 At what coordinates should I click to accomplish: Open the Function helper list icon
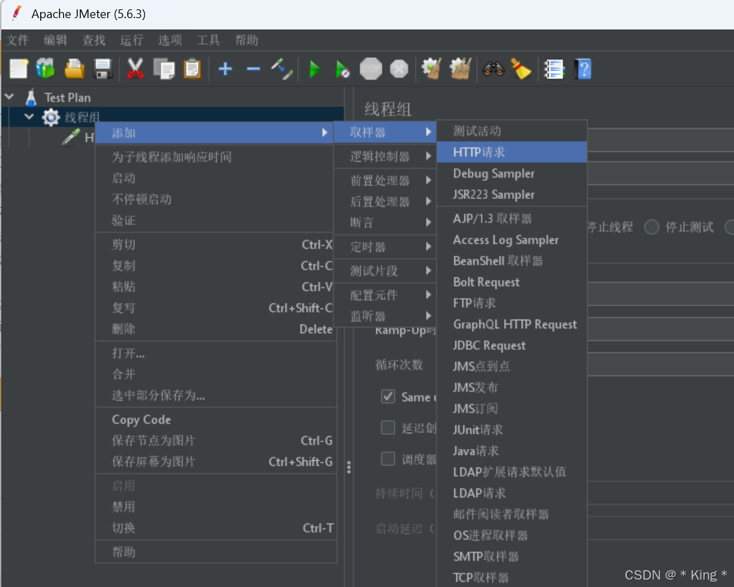click(x=555, y=69)
